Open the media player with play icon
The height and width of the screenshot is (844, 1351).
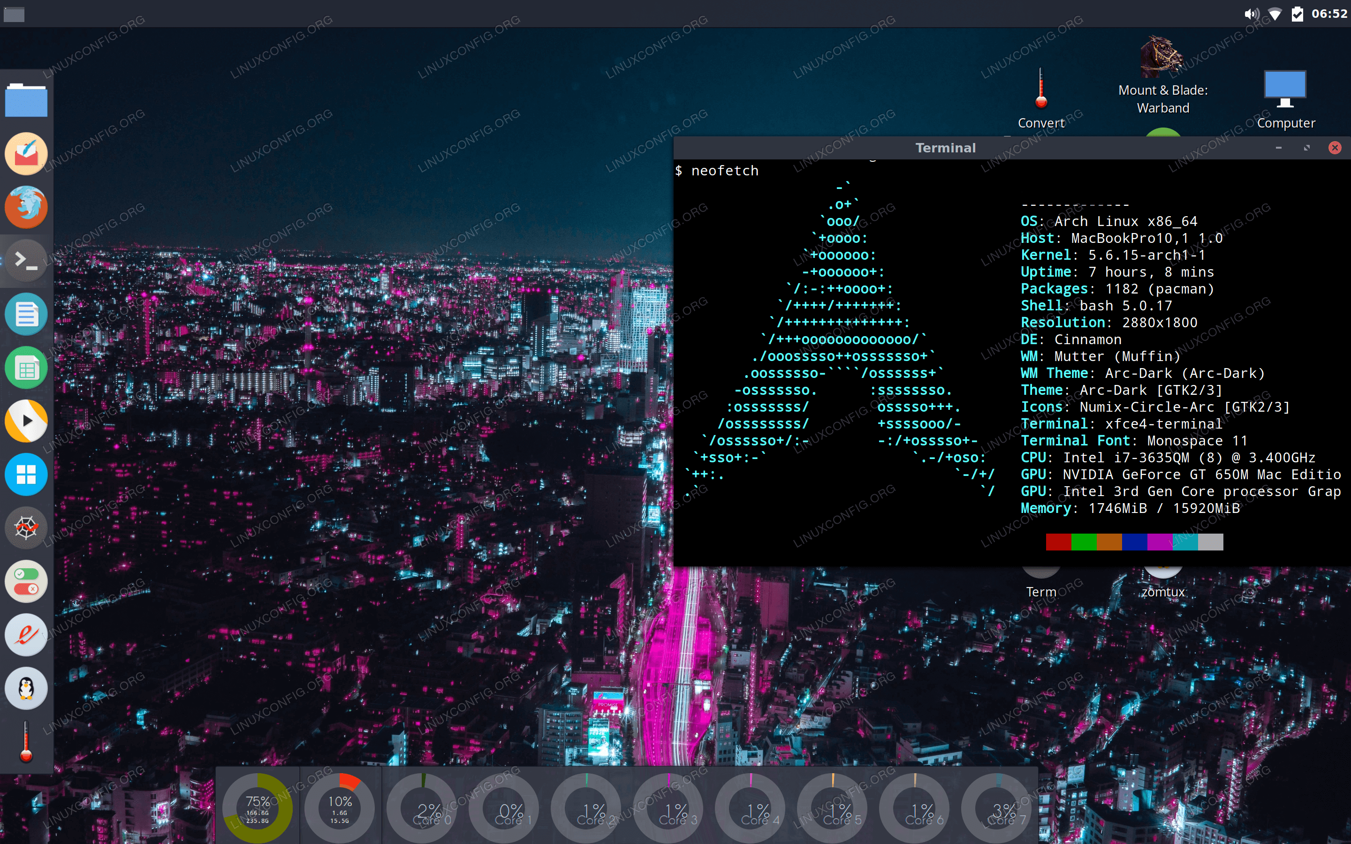coord(26,421)
